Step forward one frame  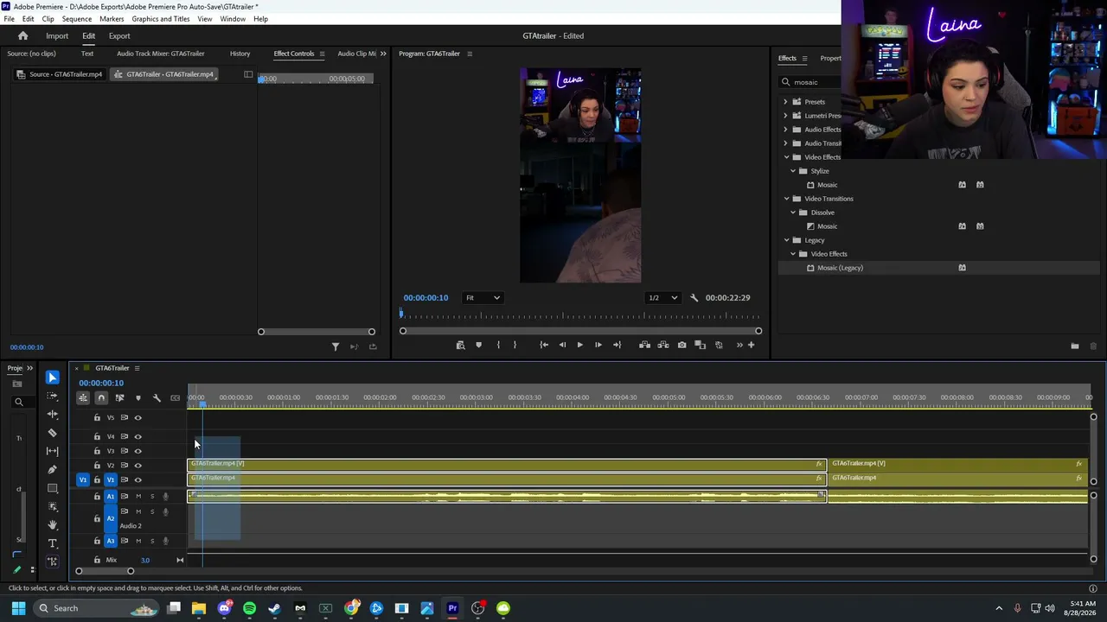pos(598,346)
